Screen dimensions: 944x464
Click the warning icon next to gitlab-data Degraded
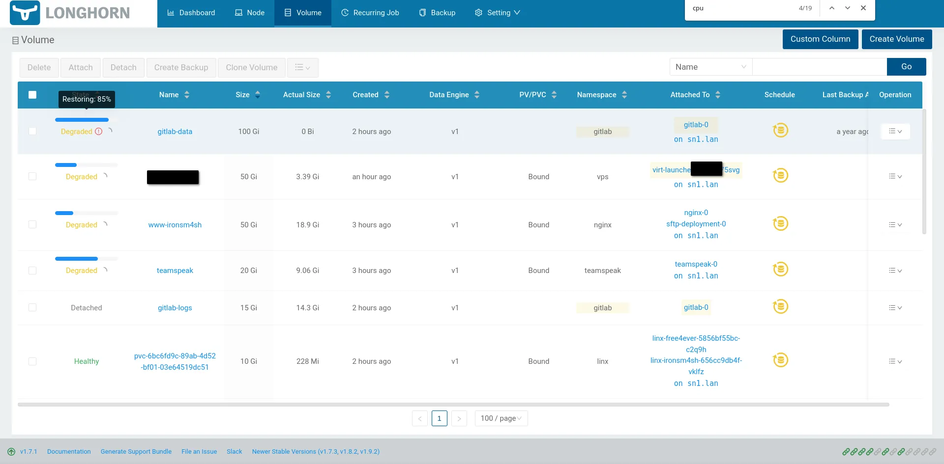click(x=99, y=132)
